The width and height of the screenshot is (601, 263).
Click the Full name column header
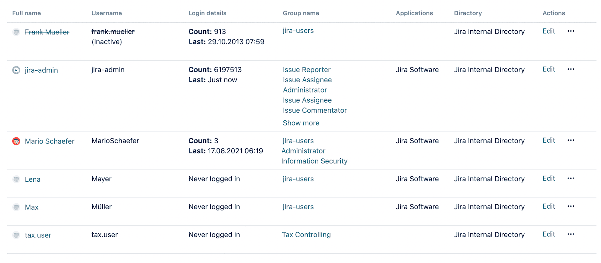point(27,13)
